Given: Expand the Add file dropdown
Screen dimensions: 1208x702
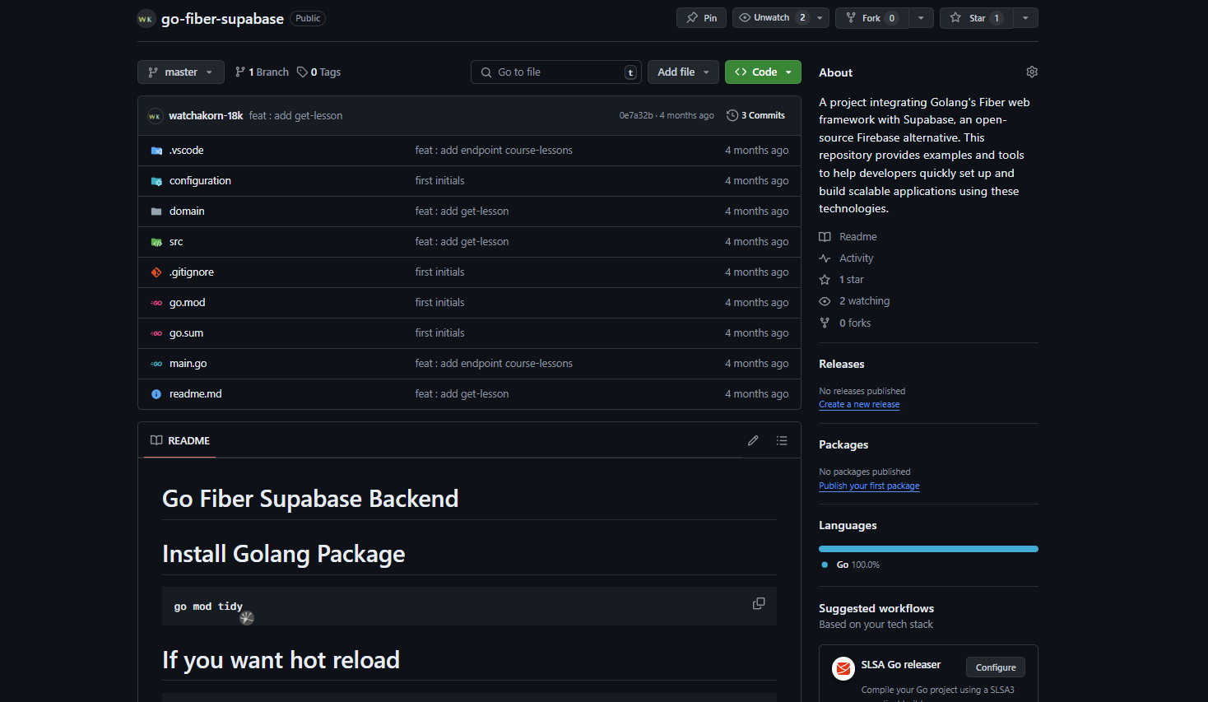Looking at the screenshot, I should (683, 72).
